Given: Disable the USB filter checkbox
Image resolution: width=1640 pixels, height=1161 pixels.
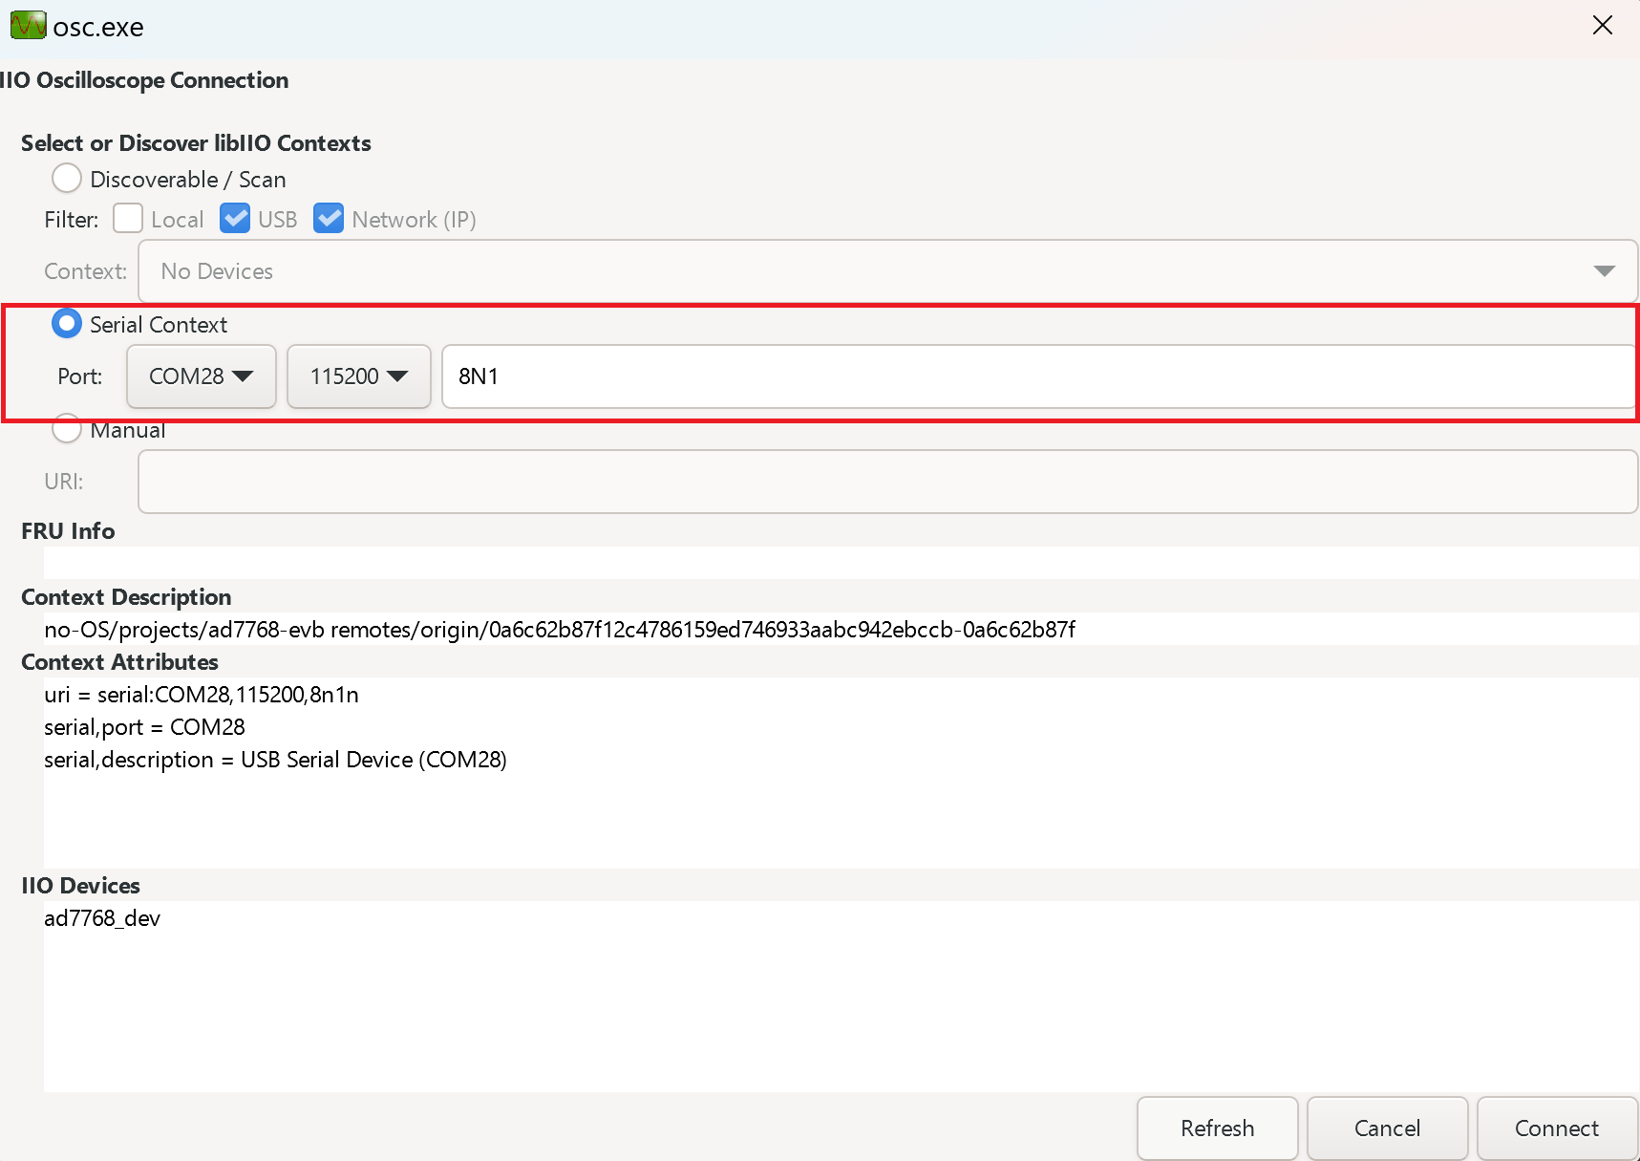Looking at the screenshot, I should point(234,218).
